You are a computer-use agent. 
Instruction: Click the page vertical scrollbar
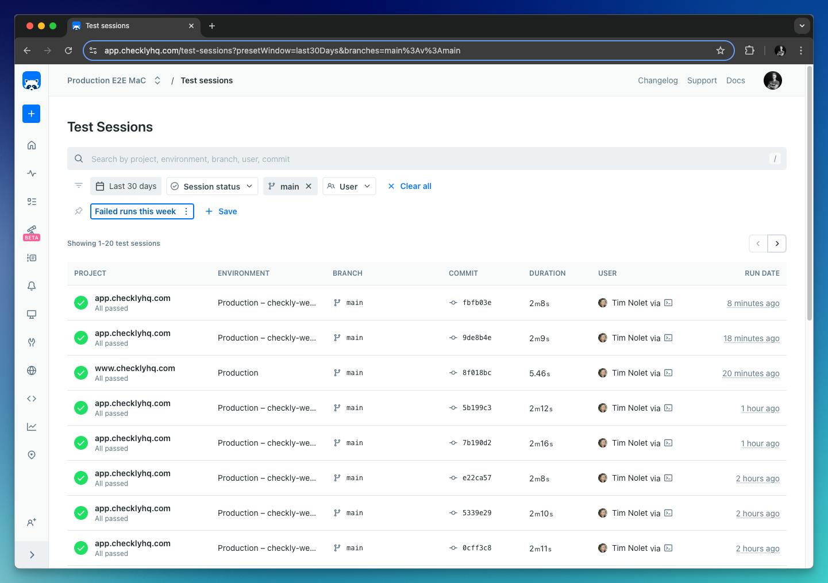coord(810,194)
